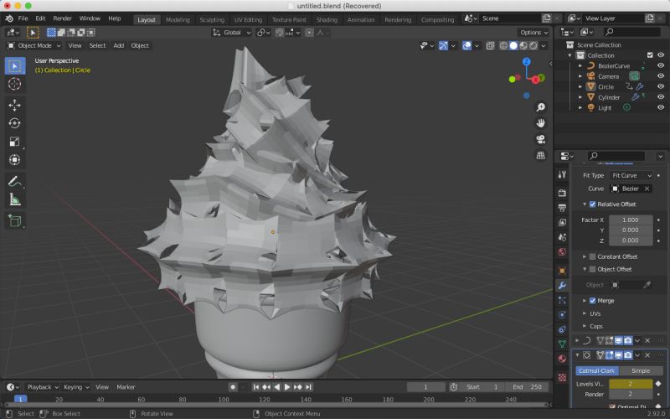The height and width of the screenshot is (419, 670).
Task: Select Simple subdivision type
Action: tap(641, 370)
